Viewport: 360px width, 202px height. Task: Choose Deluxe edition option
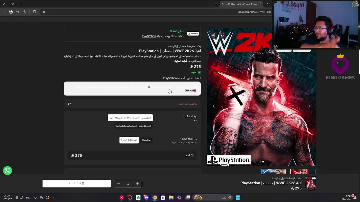(129, 140)
